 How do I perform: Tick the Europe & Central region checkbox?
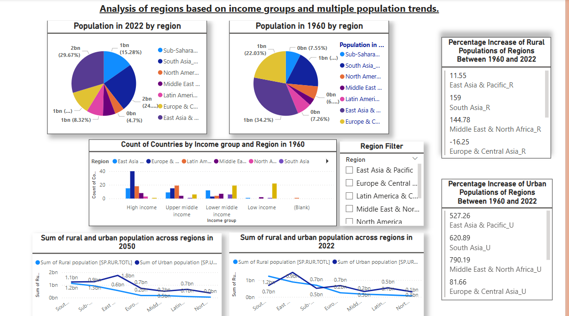coord(349,183)
